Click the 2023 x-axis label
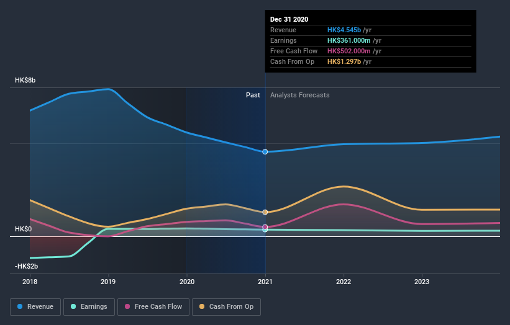Viewport: 510px width, 325px height. pos(422,282)
